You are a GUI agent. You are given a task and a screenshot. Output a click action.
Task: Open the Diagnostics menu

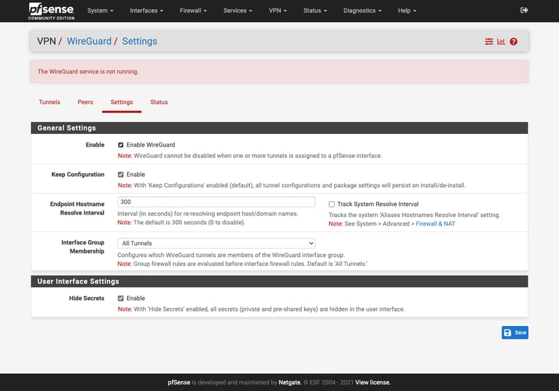click(363, 10)
